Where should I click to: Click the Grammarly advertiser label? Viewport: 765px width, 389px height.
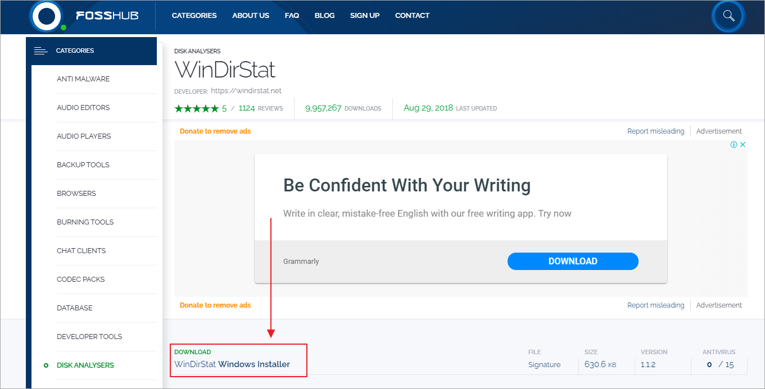pyautogui.click(x=301, y=262)
